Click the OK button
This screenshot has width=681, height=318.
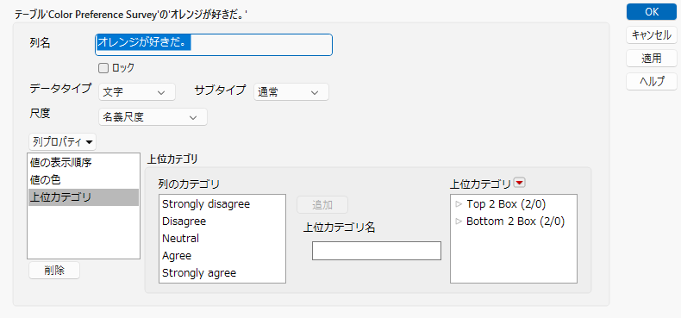[x=652, y=12]
